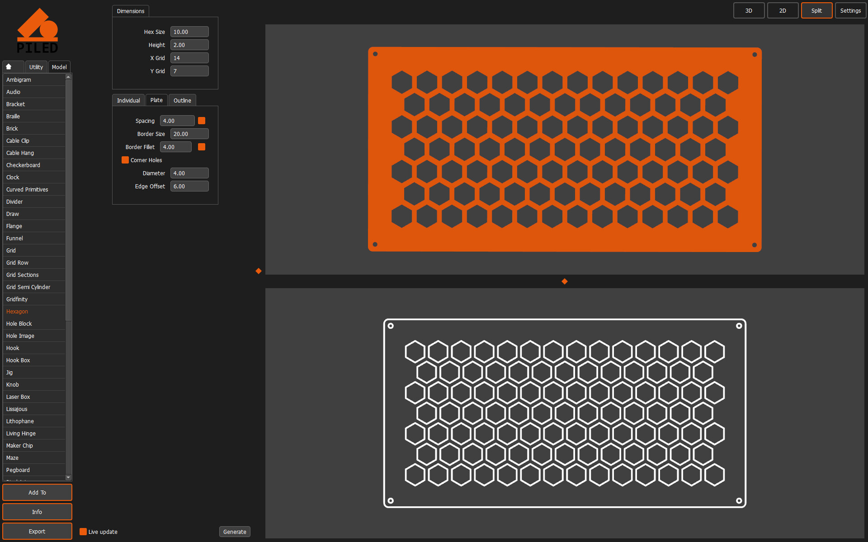Switch to 2D view

783,10
